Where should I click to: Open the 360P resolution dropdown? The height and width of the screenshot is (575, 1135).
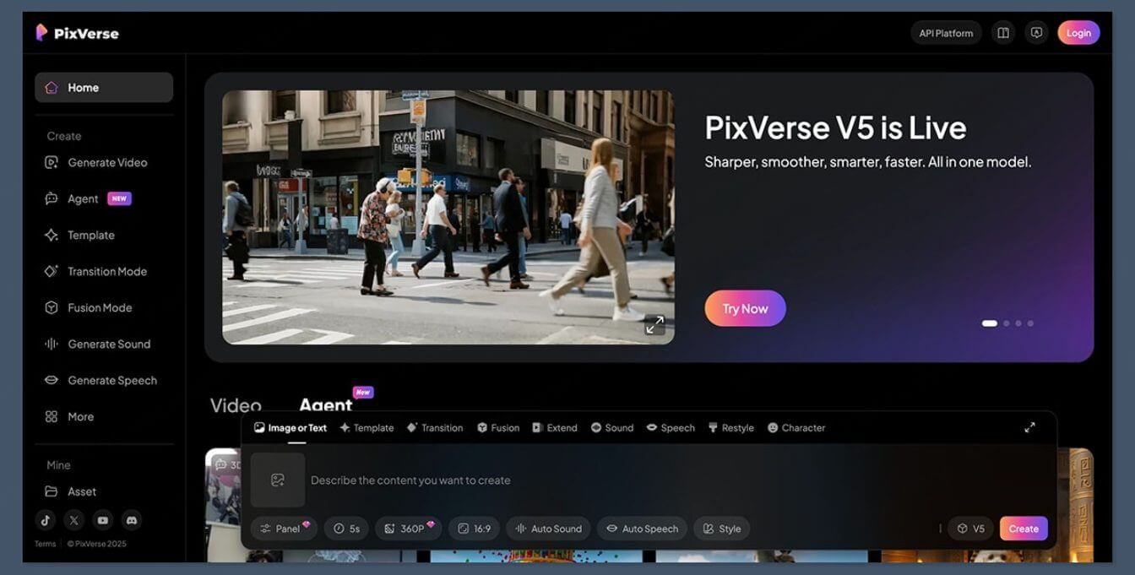408,529
